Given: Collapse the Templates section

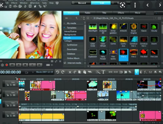Looking at the screenshot, I should (64, 28).
